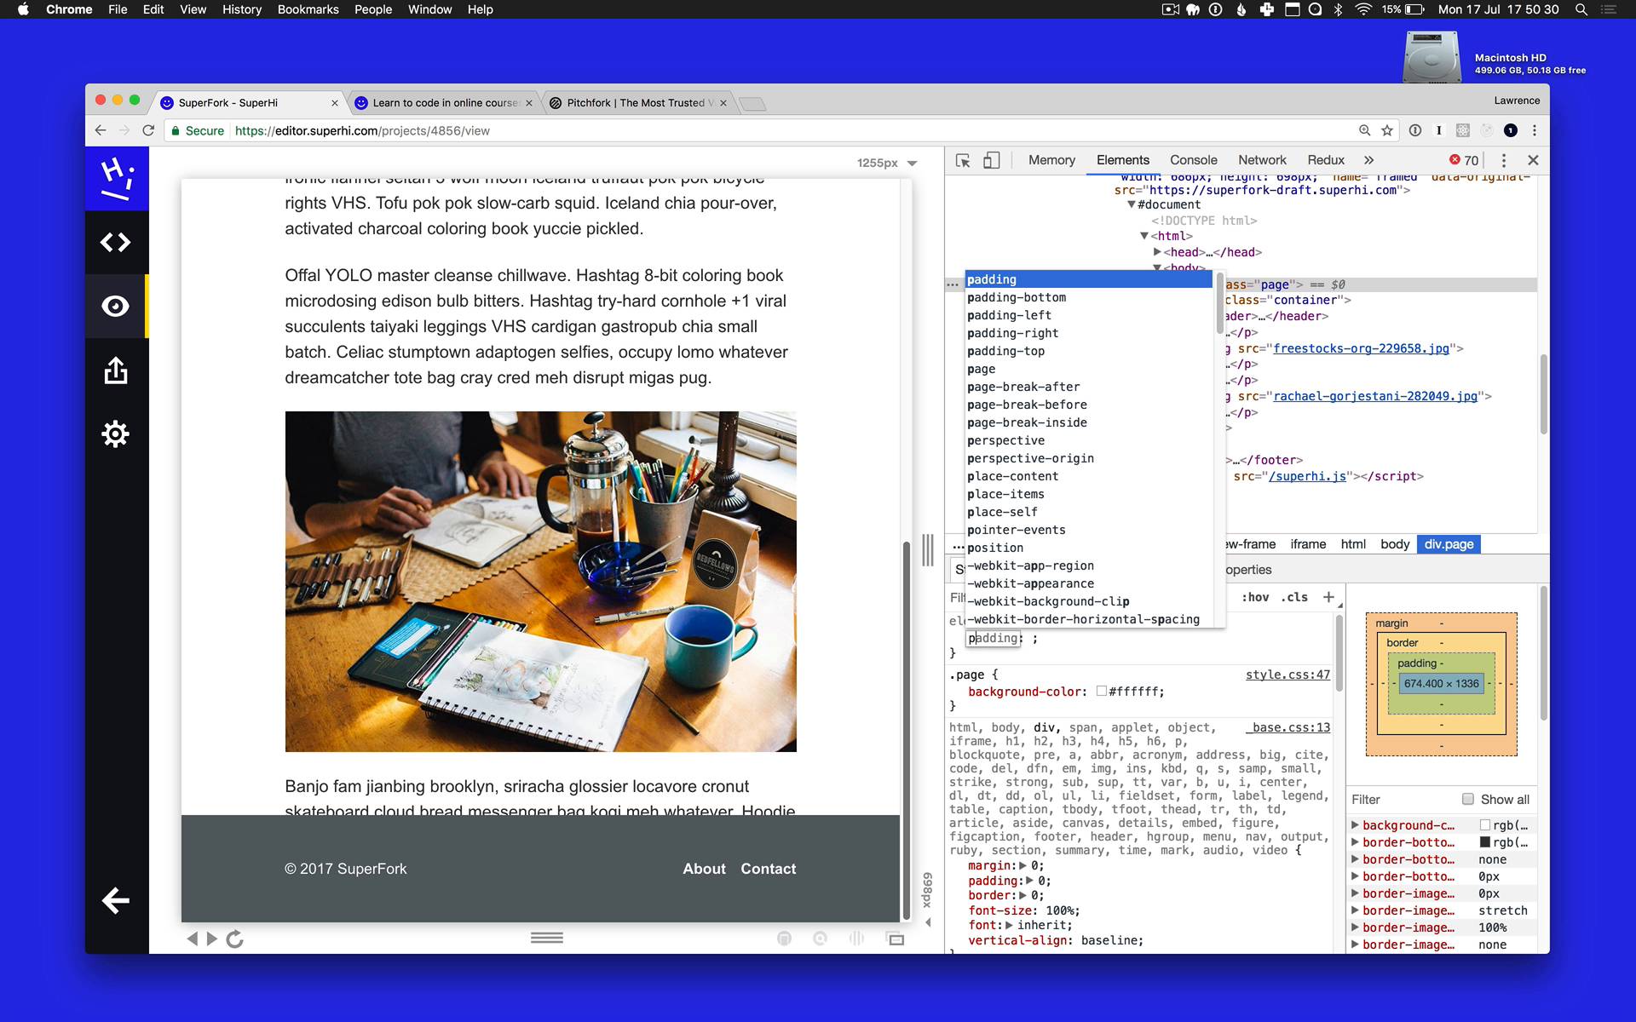The width and height of the screenshot is (1636, 1022).
Task: Switch to the Console tab in DevTools
Action: 1193,160
